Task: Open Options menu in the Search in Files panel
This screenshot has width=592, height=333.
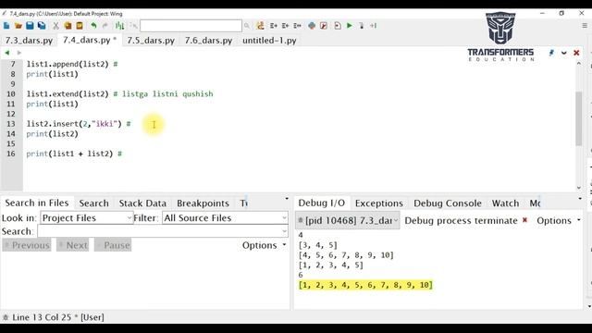Action: click(264, 245)
